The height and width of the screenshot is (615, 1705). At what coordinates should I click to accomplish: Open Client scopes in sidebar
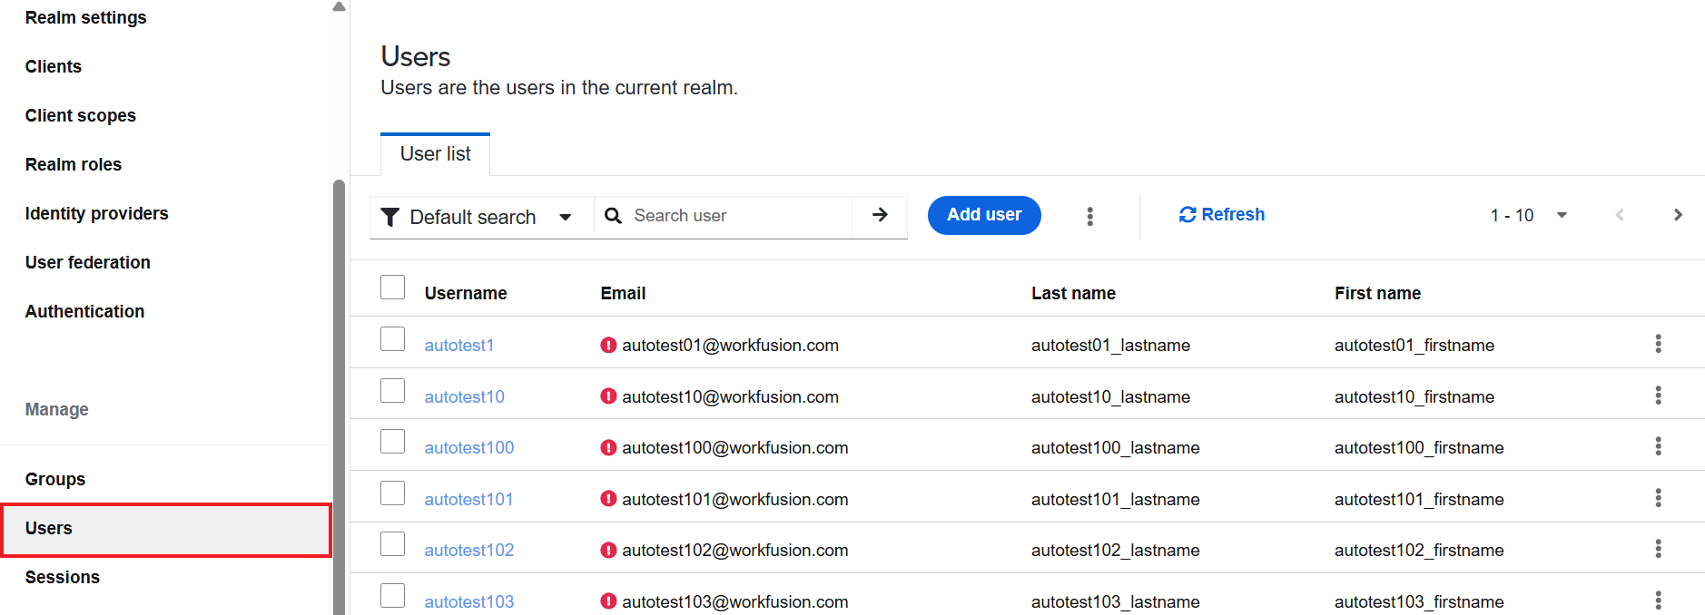[x=81, y=115]
